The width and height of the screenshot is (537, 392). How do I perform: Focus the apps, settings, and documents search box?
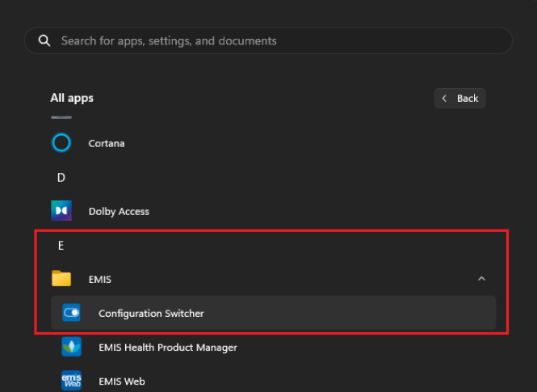(275, 40)
